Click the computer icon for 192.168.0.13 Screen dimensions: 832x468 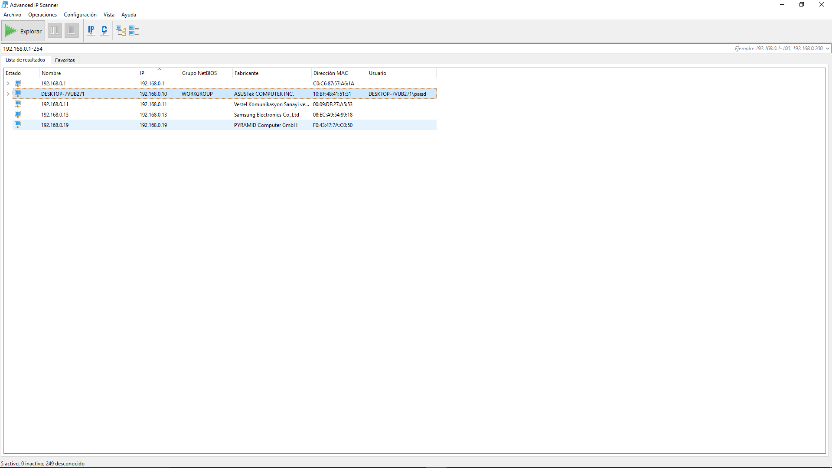pos(18,114)
